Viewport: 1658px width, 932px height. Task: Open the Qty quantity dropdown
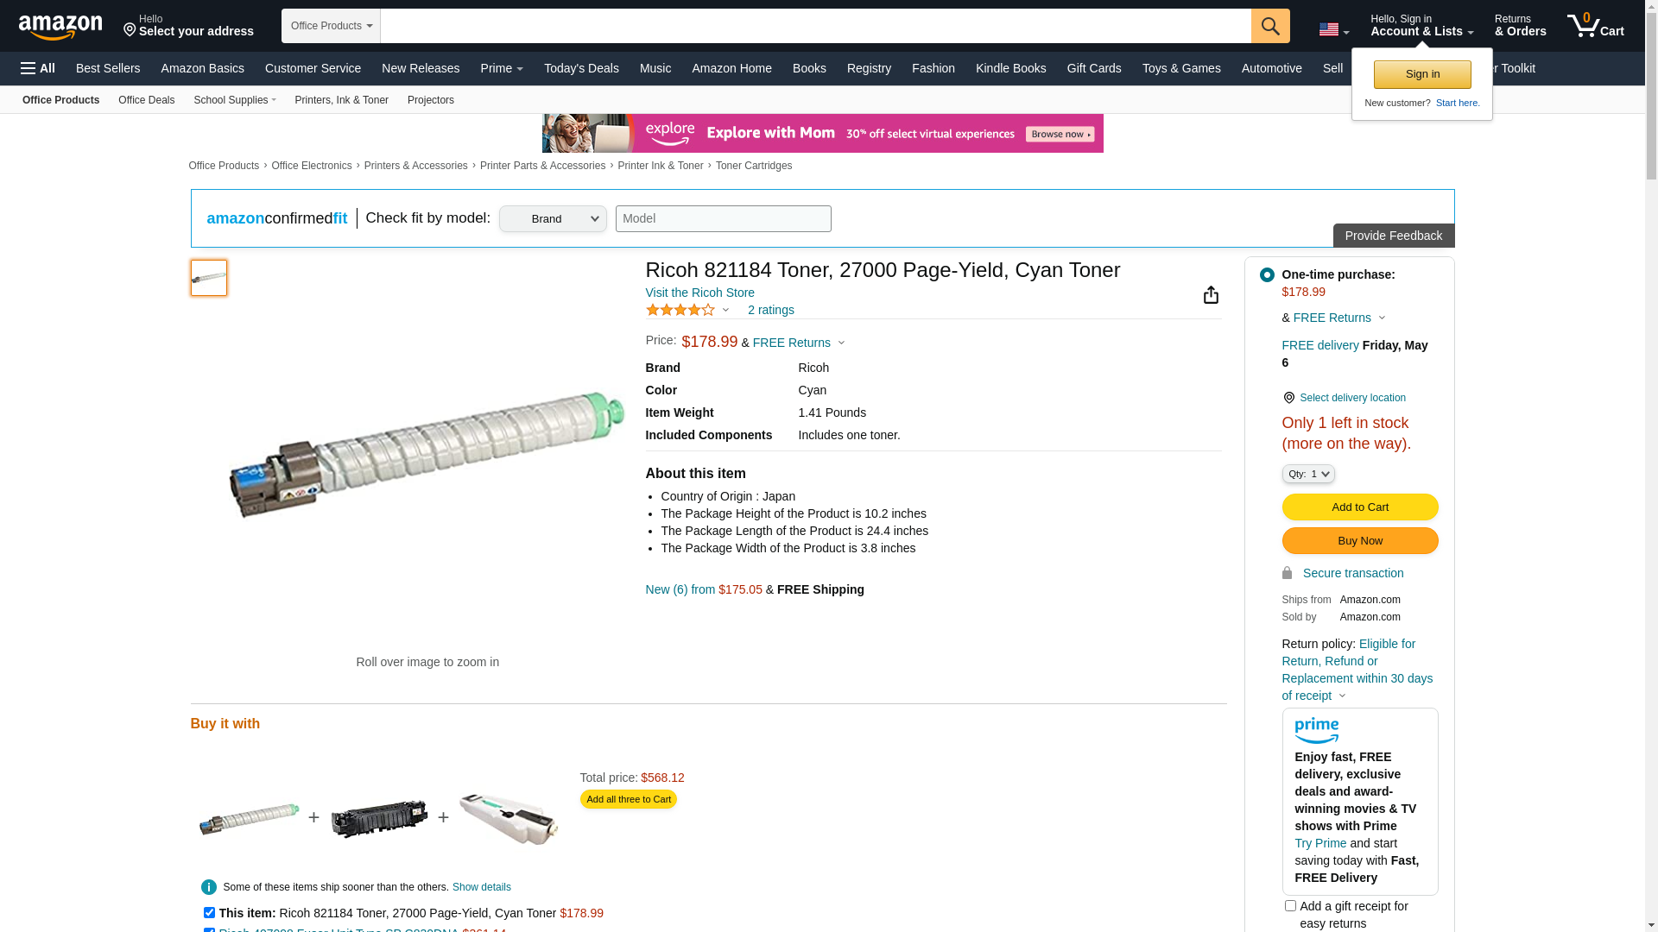[1308, 474]
